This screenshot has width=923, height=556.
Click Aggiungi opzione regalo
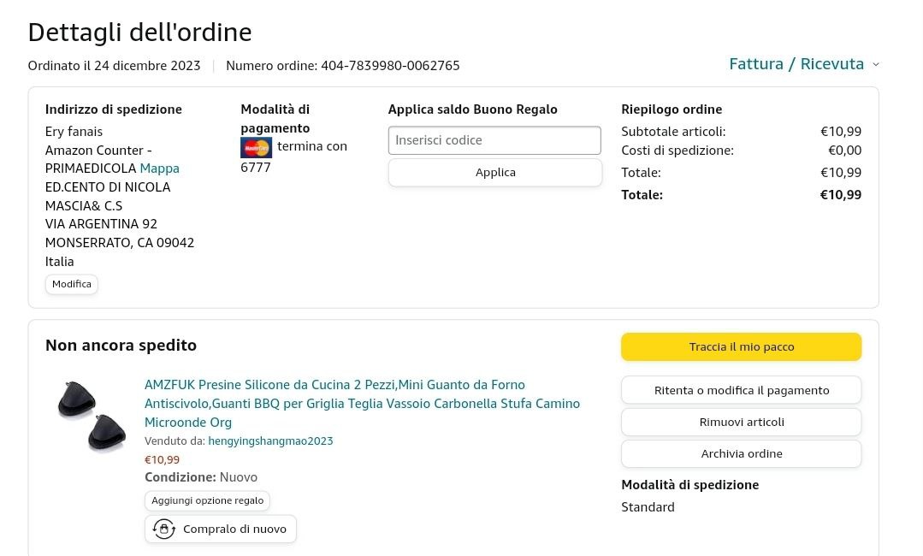click(x=207, y=500)
